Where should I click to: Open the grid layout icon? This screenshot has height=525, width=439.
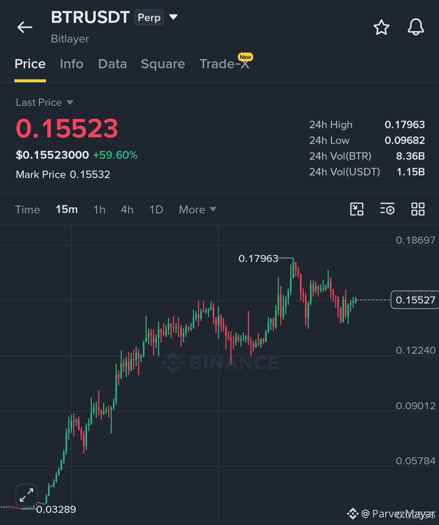(x=418, y=209)
